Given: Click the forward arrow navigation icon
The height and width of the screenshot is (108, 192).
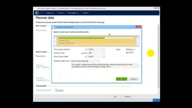Looking at the screenshot, I should tap(41, 13).
